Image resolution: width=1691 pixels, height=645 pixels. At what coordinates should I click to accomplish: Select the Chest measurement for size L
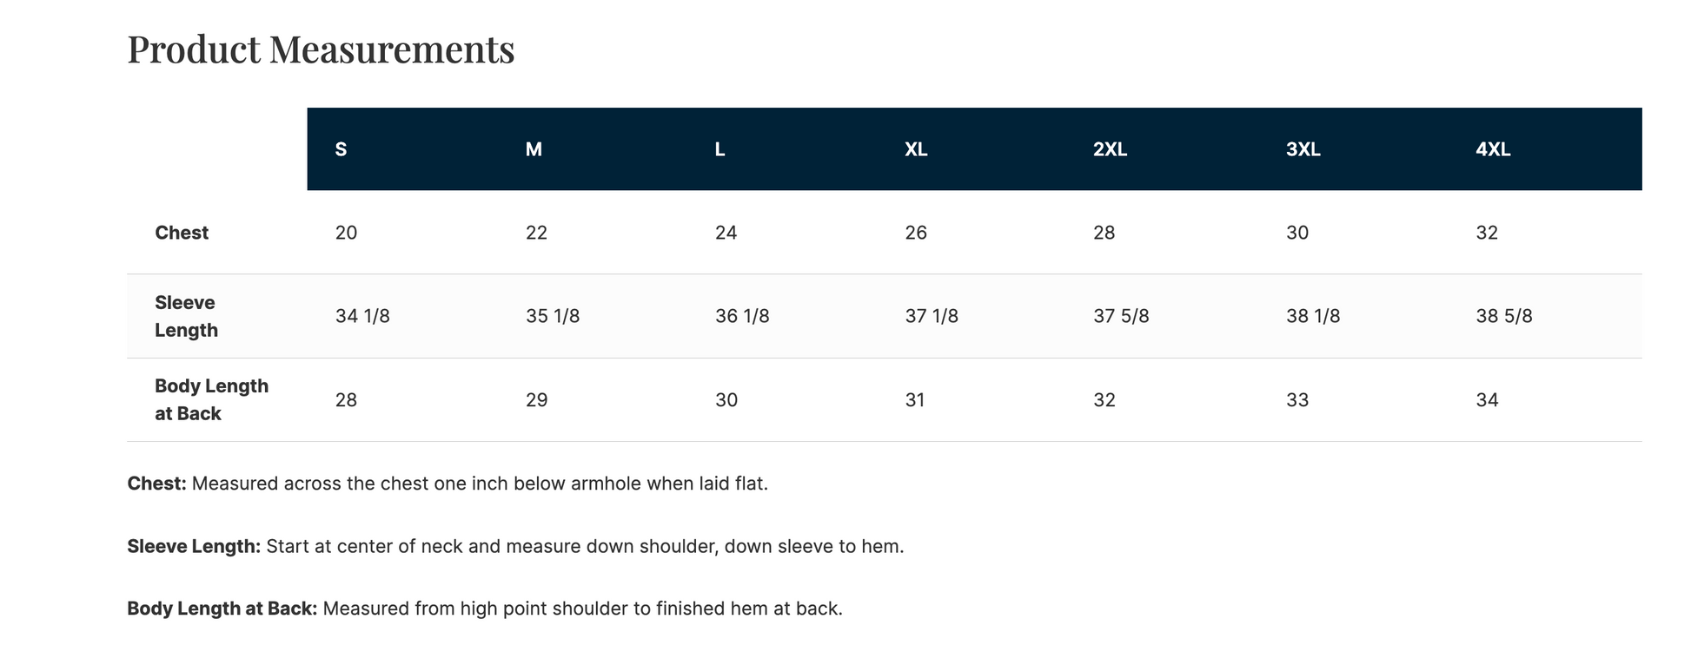tap(726, 233)
